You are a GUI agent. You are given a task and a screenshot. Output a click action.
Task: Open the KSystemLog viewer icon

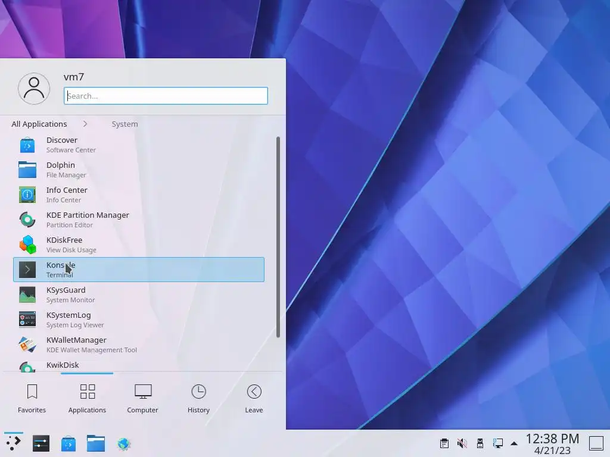[27, 320]
